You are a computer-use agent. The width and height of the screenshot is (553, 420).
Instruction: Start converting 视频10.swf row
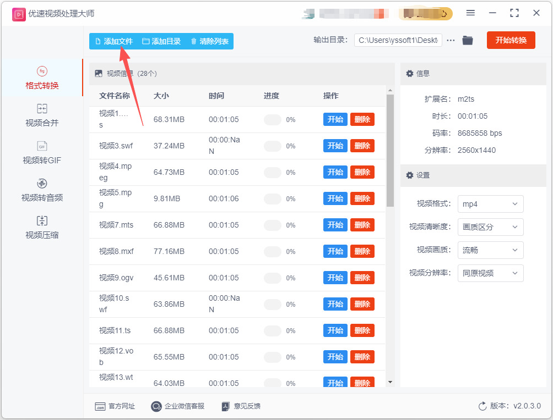coord(335,304)
